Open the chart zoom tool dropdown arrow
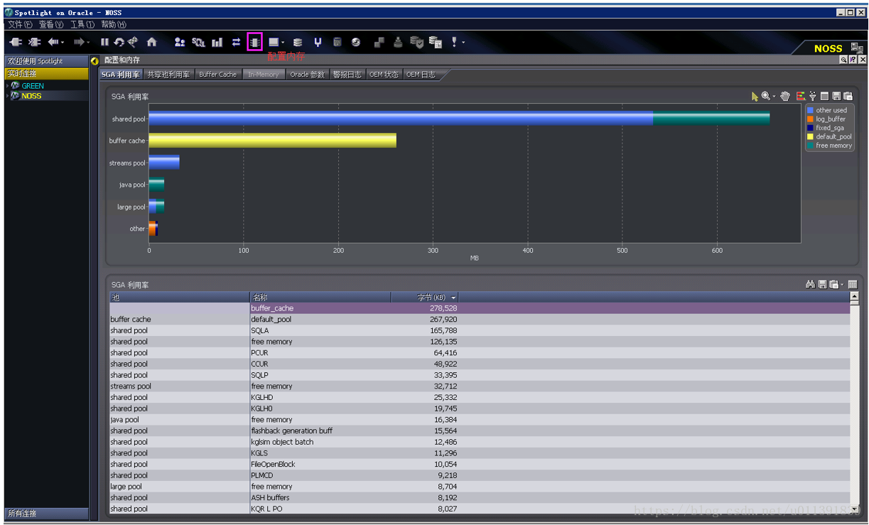 [774, 96]
